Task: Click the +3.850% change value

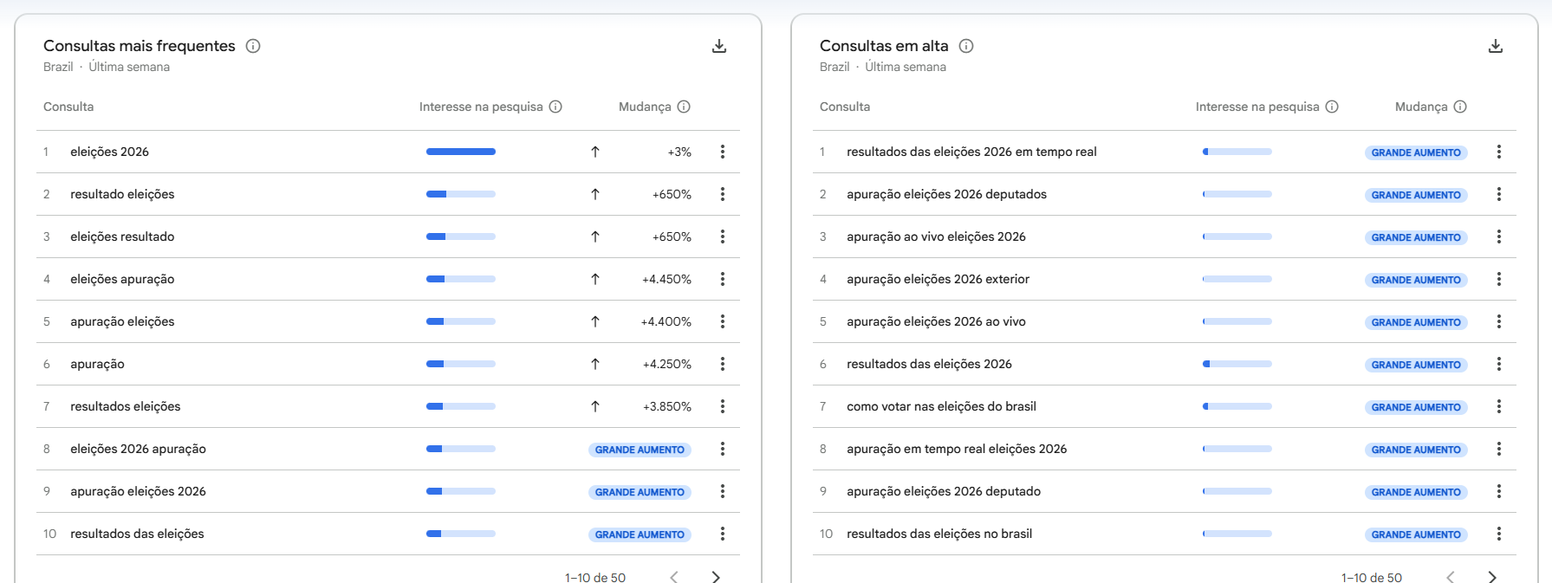Action: [x=666, y=406]
